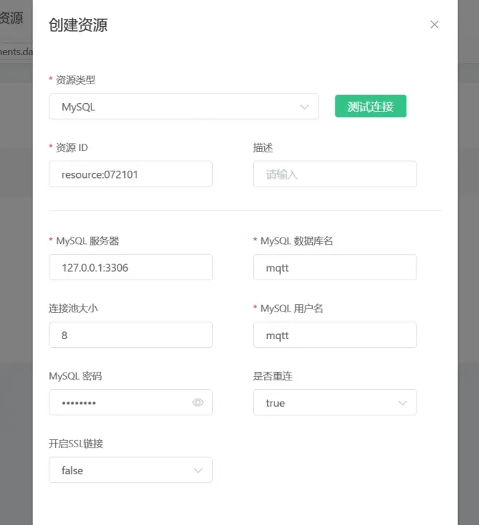Select the MySQL 服务器 field showing 127.0.0.1:3306
The image size is (479, 525).
pyautogui.click(x=131, y=267)
